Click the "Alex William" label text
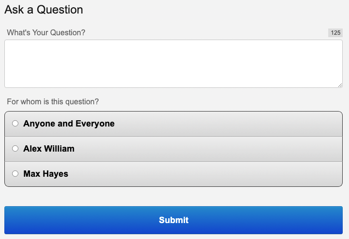This screenshot has height=239, width=349. pyautogui.click(x=49, y=149)
